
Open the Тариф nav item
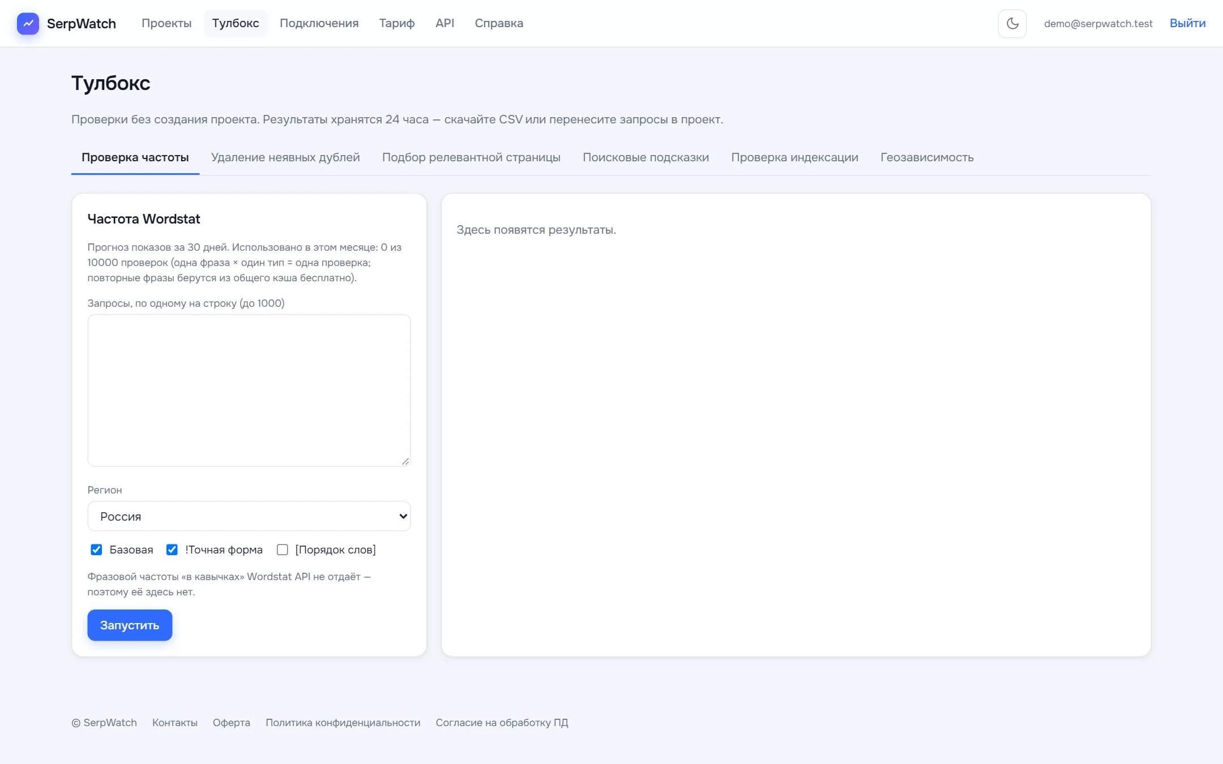[397, 23]
